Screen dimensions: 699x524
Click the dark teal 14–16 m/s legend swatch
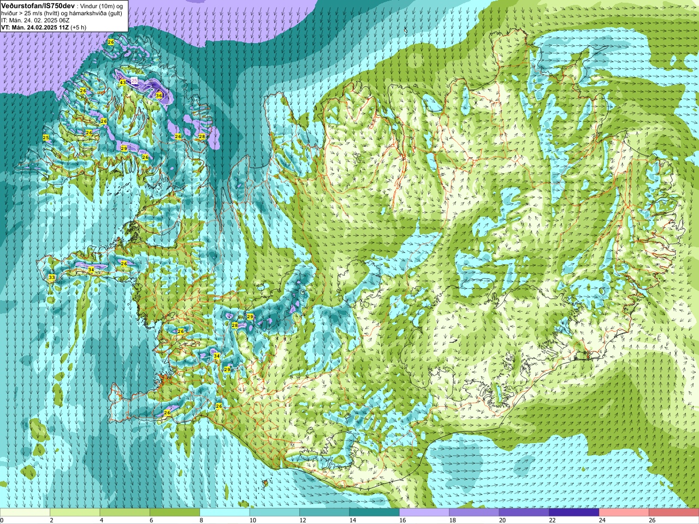(375, 513)
